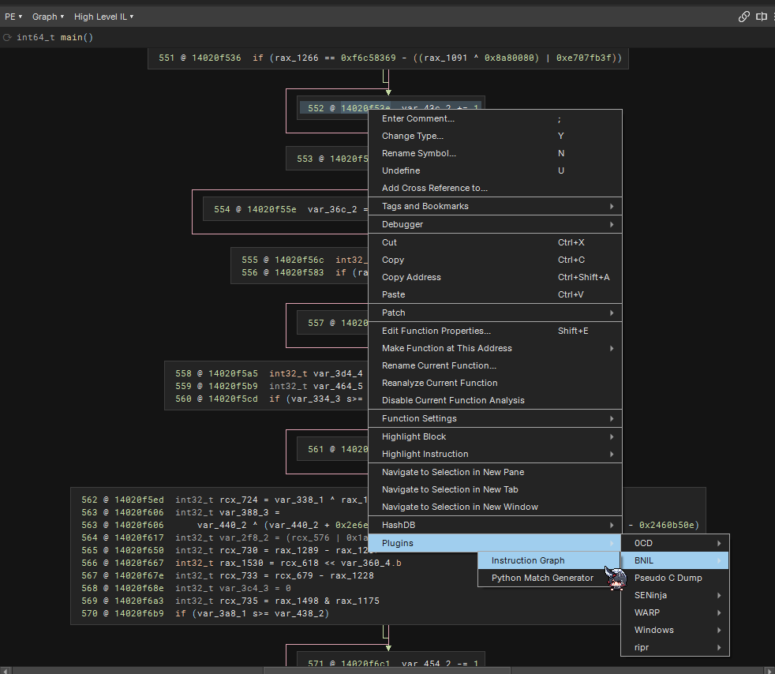Select Python Match Generator option

[x=542, y=578]
